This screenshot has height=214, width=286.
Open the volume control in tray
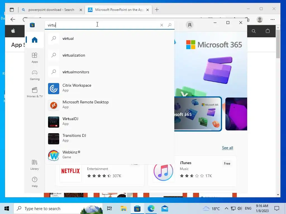point(240,208)
